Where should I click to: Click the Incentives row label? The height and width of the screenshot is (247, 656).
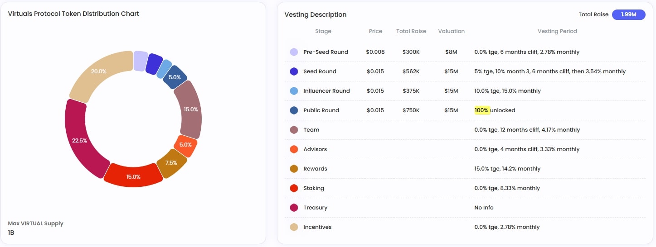pyautogui.click(x=317, y=227)
